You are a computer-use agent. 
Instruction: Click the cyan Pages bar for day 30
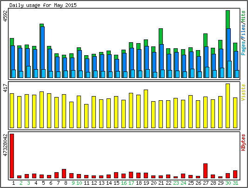click(230, 69)
